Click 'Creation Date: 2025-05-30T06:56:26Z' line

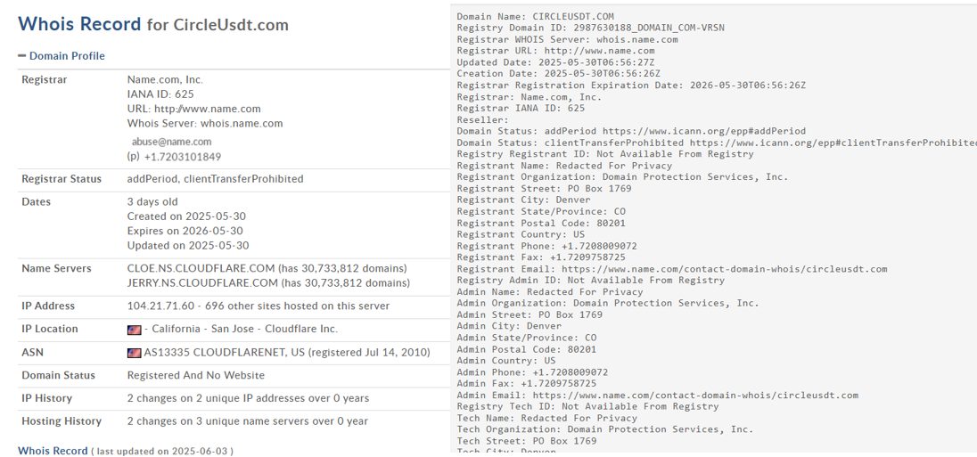[x=558, y=73]
